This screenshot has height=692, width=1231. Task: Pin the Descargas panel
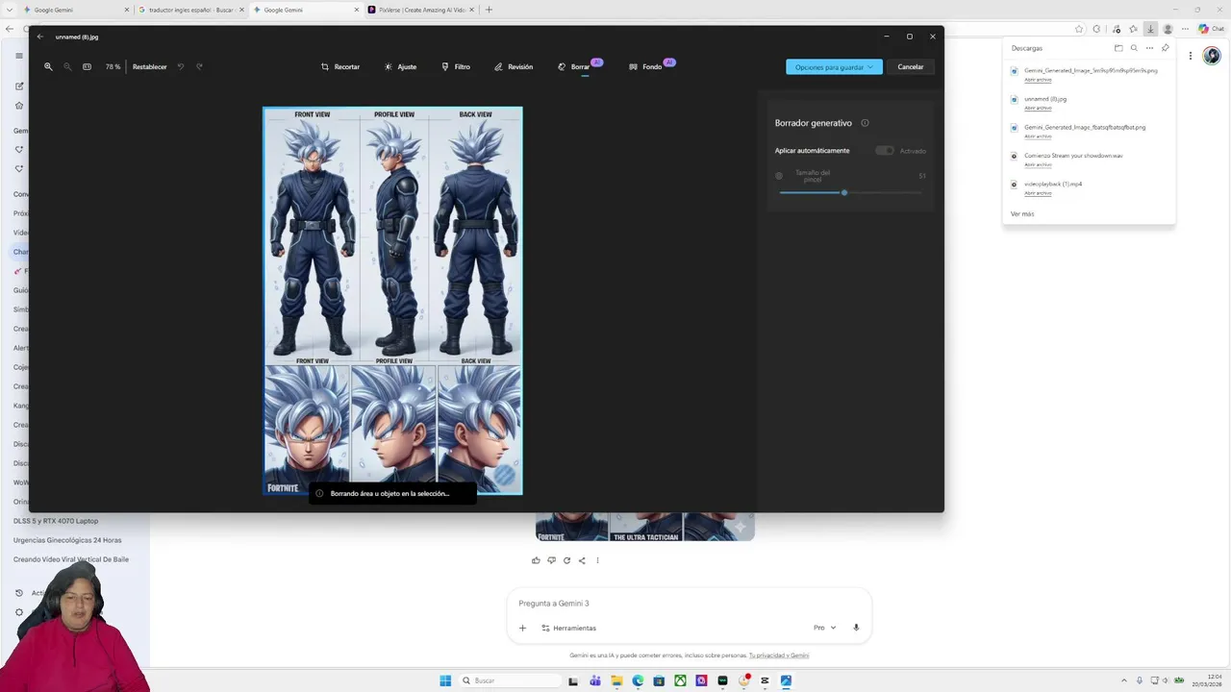[x=1165, y=48]
